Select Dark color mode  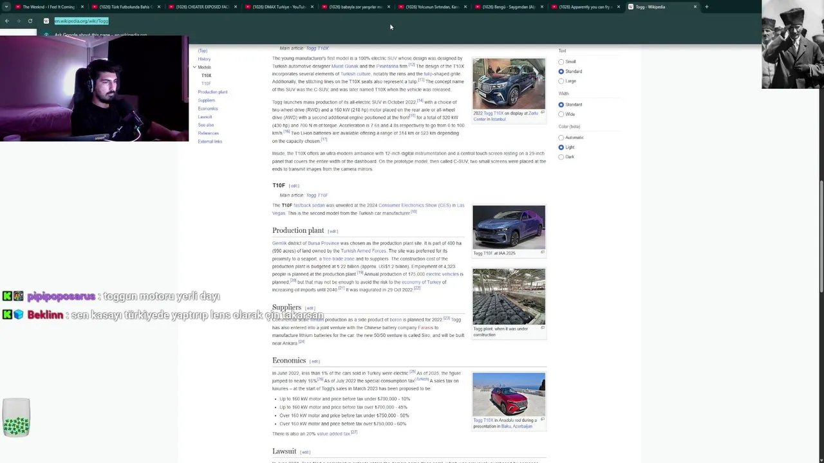(x=561, y=157)
